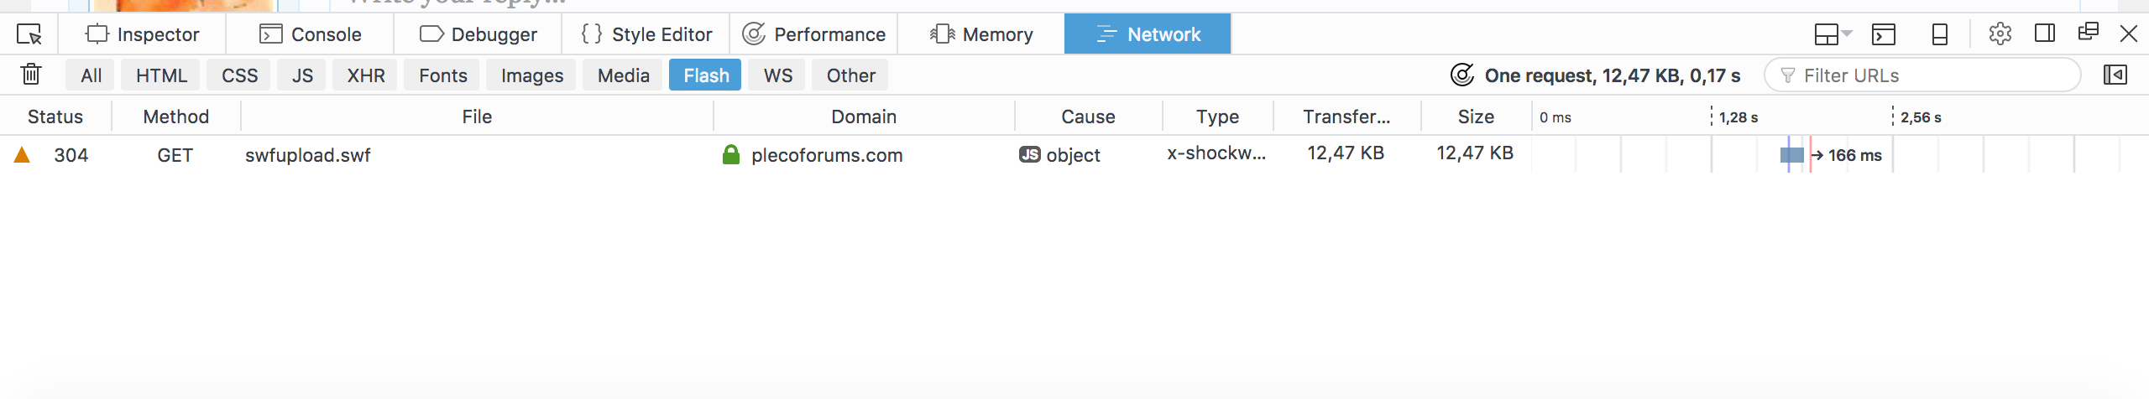Activate the element picker icon
Image resolution: width=2149 pixels, height=399 pixels.
[x=29, y=34]
